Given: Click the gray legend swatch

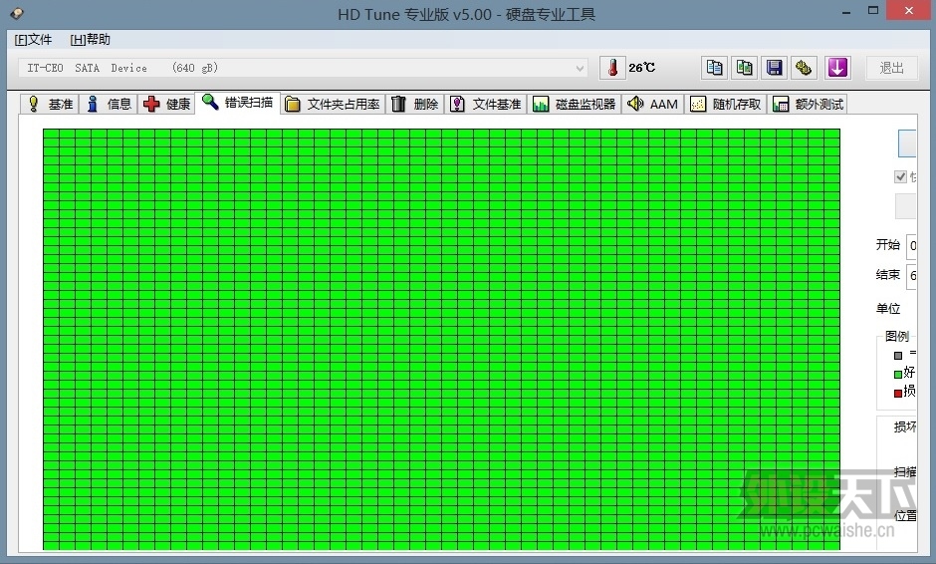Looking at the screenshot, I should [x=898, y=356].
